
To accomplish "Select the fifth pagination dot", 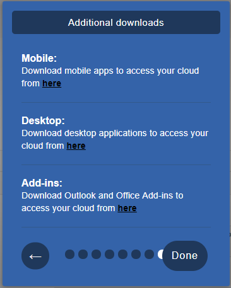I will point(122,254).
